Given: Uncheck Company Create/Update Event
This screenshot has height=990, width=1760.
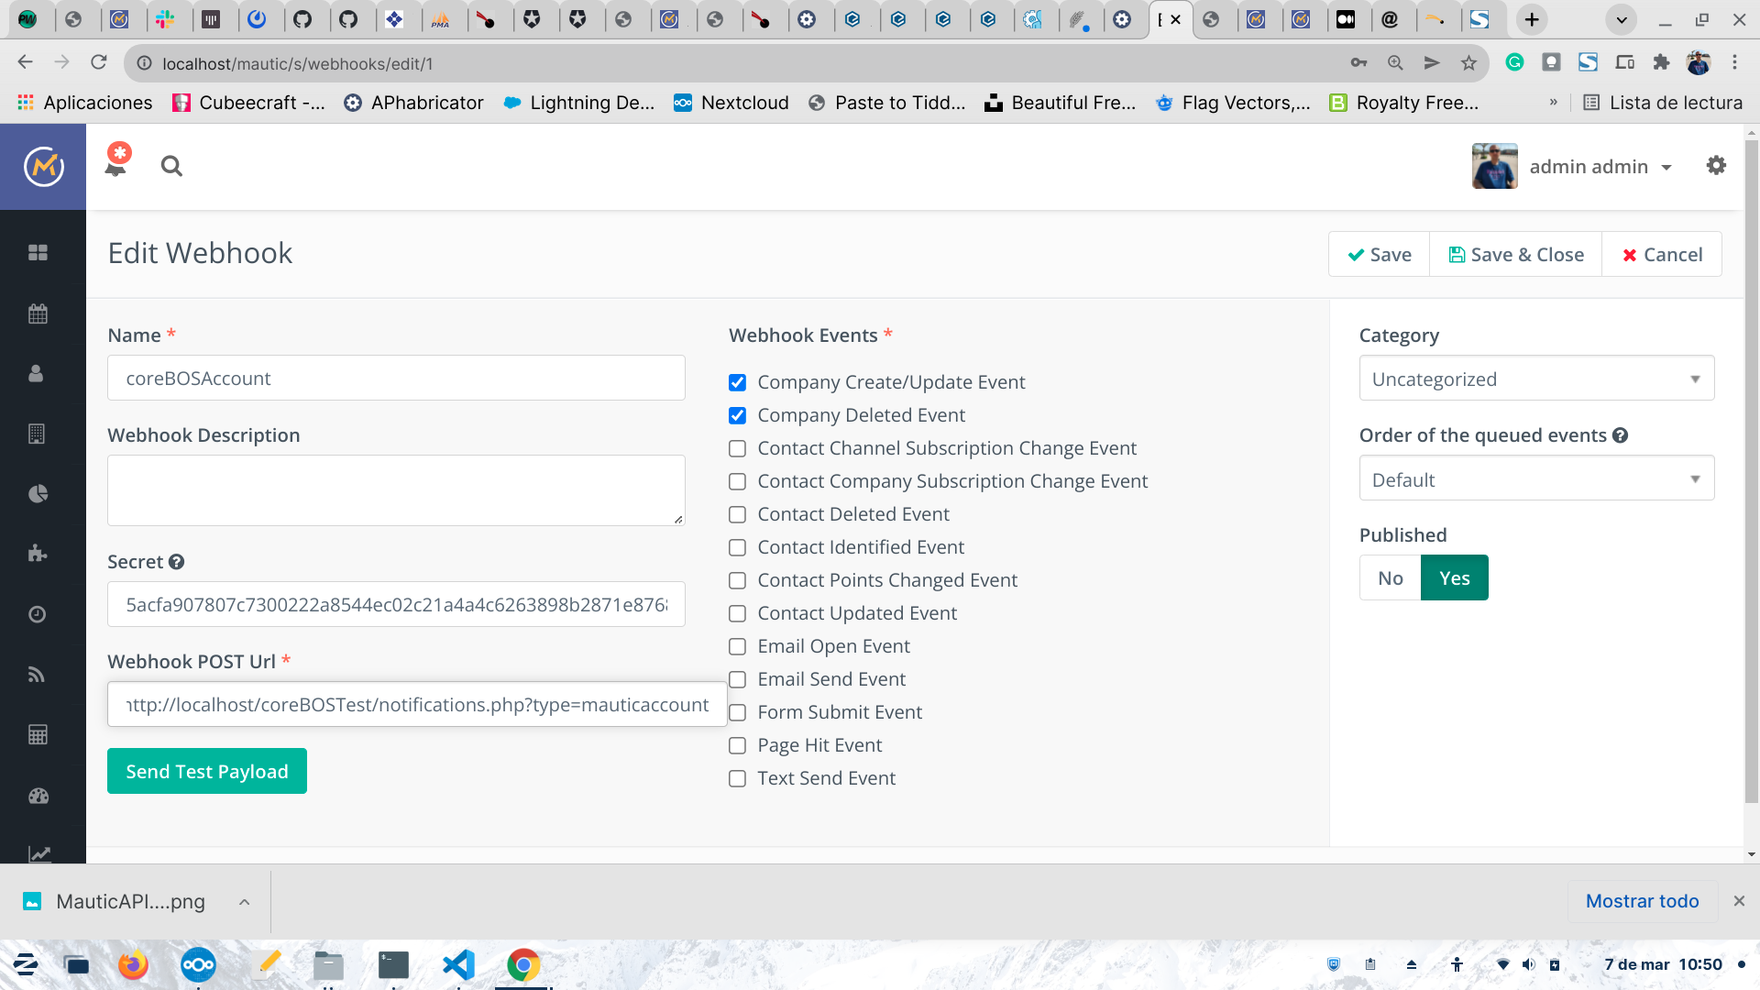Looking at the screenshot, I should click(737, 382).
